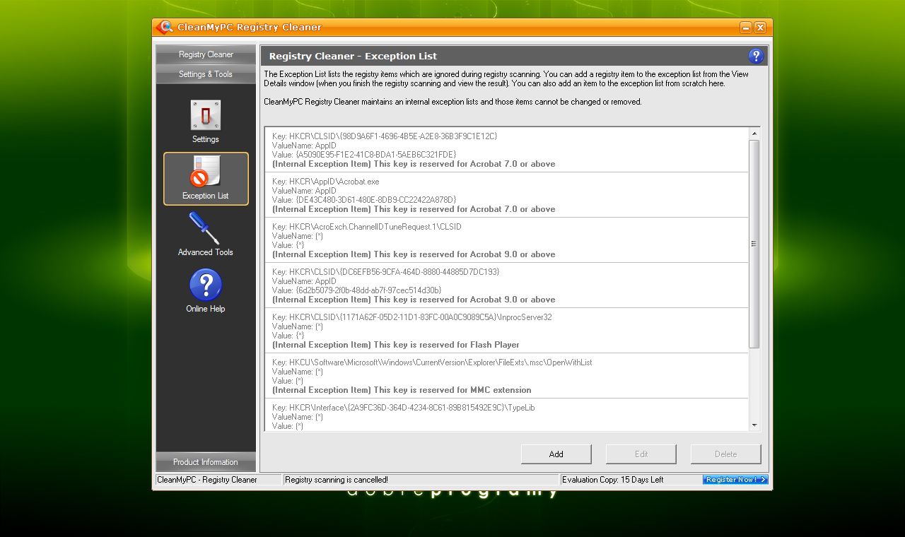Minimize the CleanMyPC window
Screen dimensions: 905x537
pos(746,28)
